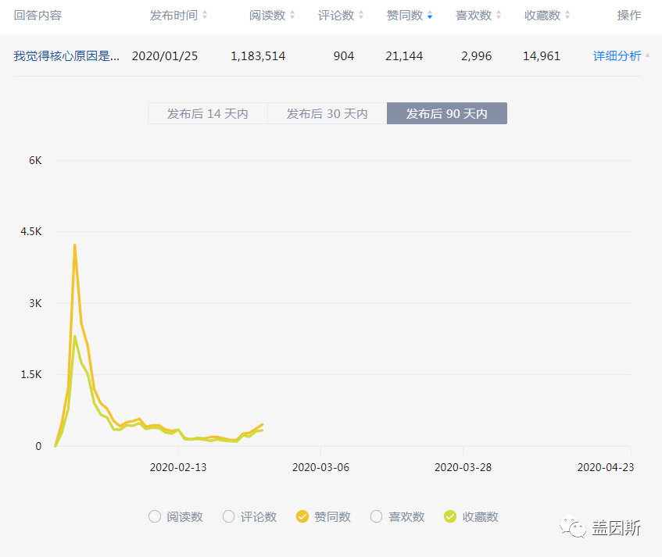Click x-axis label 2020-02-13

178,467
